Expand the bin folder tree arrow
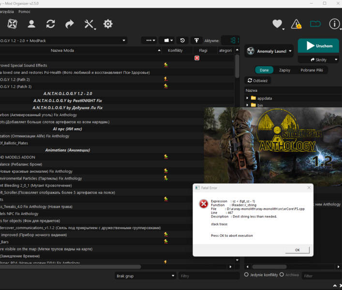This screenshot has height=290, width=342. [x=247, y=105]
